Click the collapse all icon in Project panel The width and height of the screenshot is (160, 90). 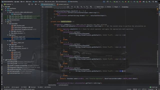(x=32, y=4)
